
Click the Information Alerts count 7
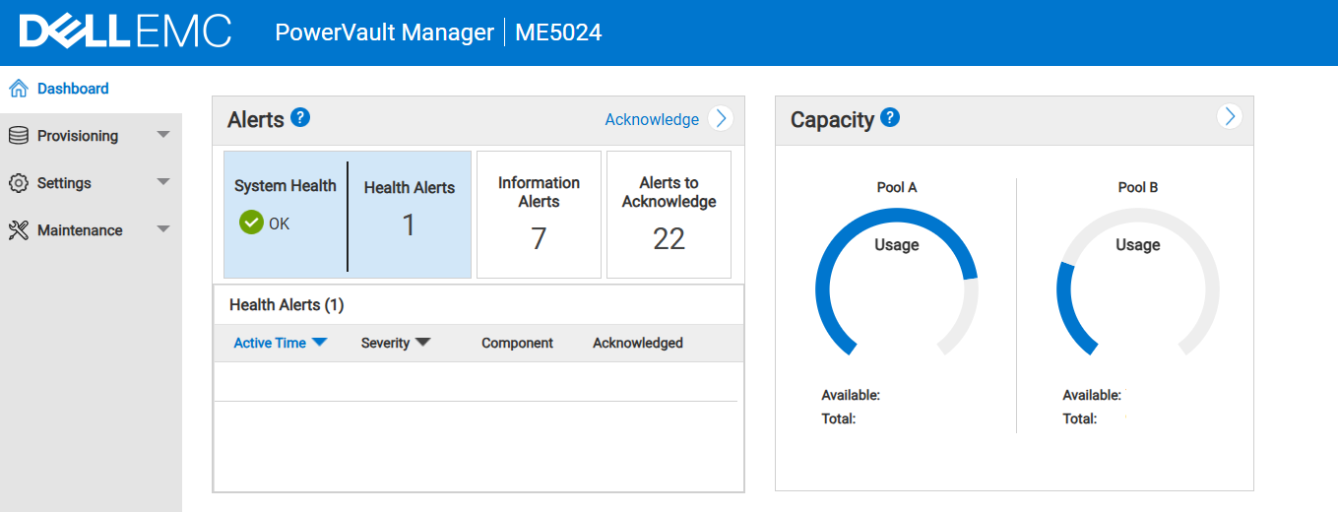pyautogui.click(x=539, y=239)
